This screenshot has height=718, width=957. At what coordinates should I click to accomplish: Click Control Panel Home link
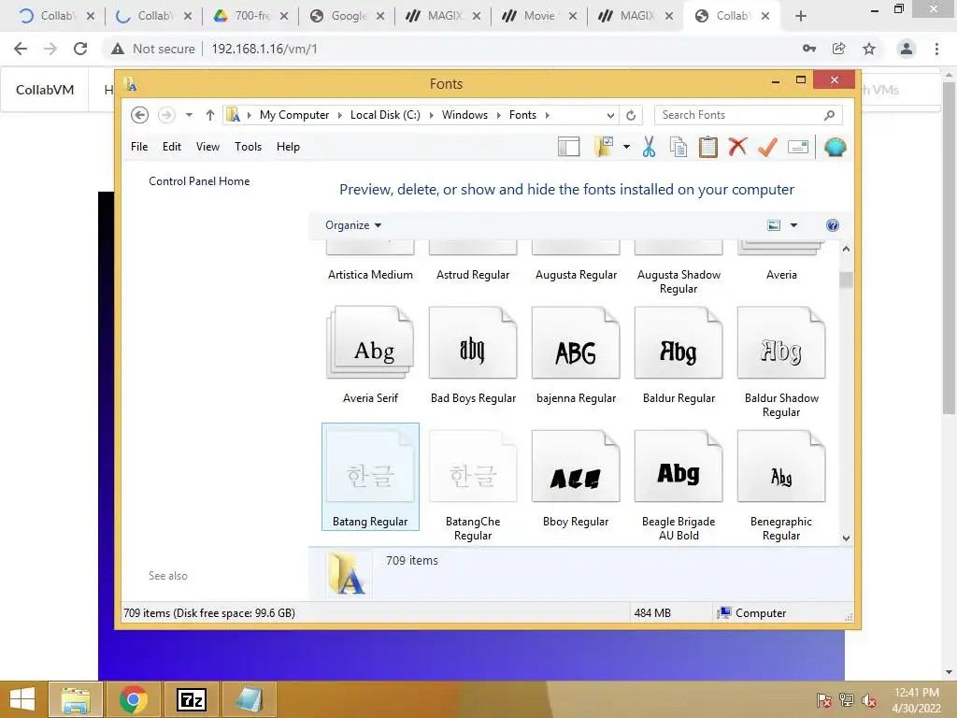coord(199,181)
